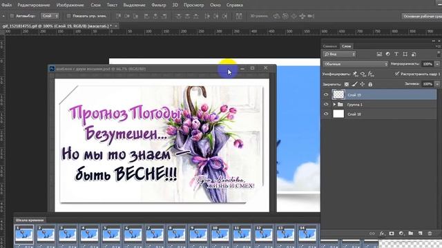Open the Редактирование menu
The width and height of the screenshot is (442, 248).
click(x=34, y=5)
